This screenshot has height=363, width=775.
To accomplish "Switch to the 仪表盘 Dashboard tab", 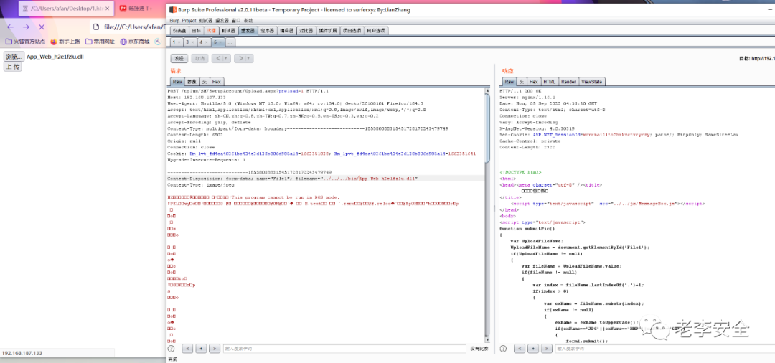I will [179, 31].
